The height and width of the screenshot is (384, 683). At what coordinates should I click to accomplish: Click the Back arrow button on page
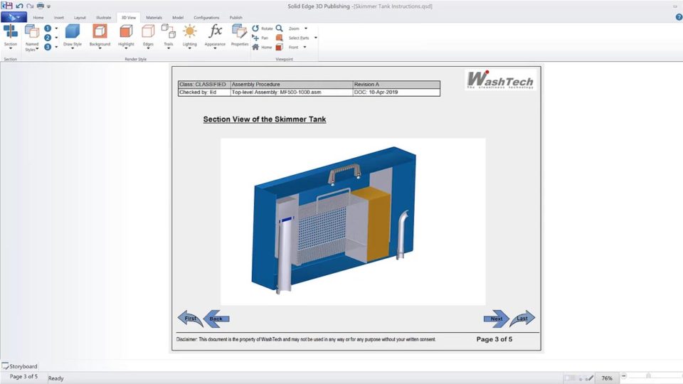216,319
